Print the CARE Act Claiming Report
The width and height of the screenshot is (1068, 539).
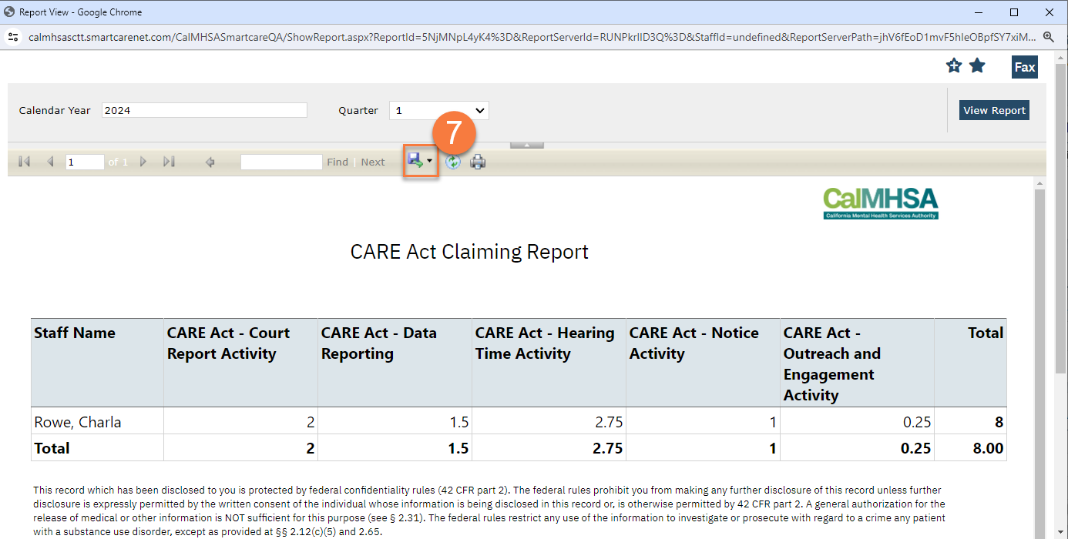[x=478, y=161]
